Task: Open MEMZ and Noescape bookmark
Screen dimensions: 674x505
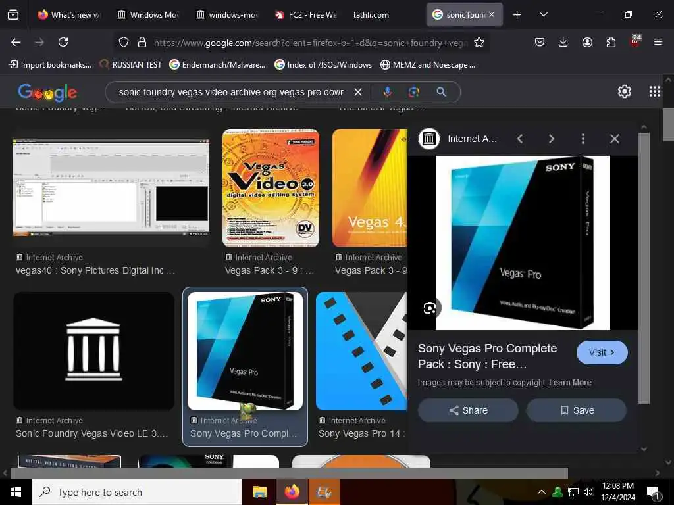Action: tap(428, 65)
